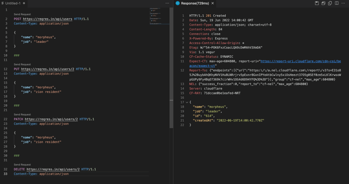Open the DELETE reqres.in/api/users/2 URL
Screen dimensions: 349x184
pyautogui.click(x=53, y=169)
